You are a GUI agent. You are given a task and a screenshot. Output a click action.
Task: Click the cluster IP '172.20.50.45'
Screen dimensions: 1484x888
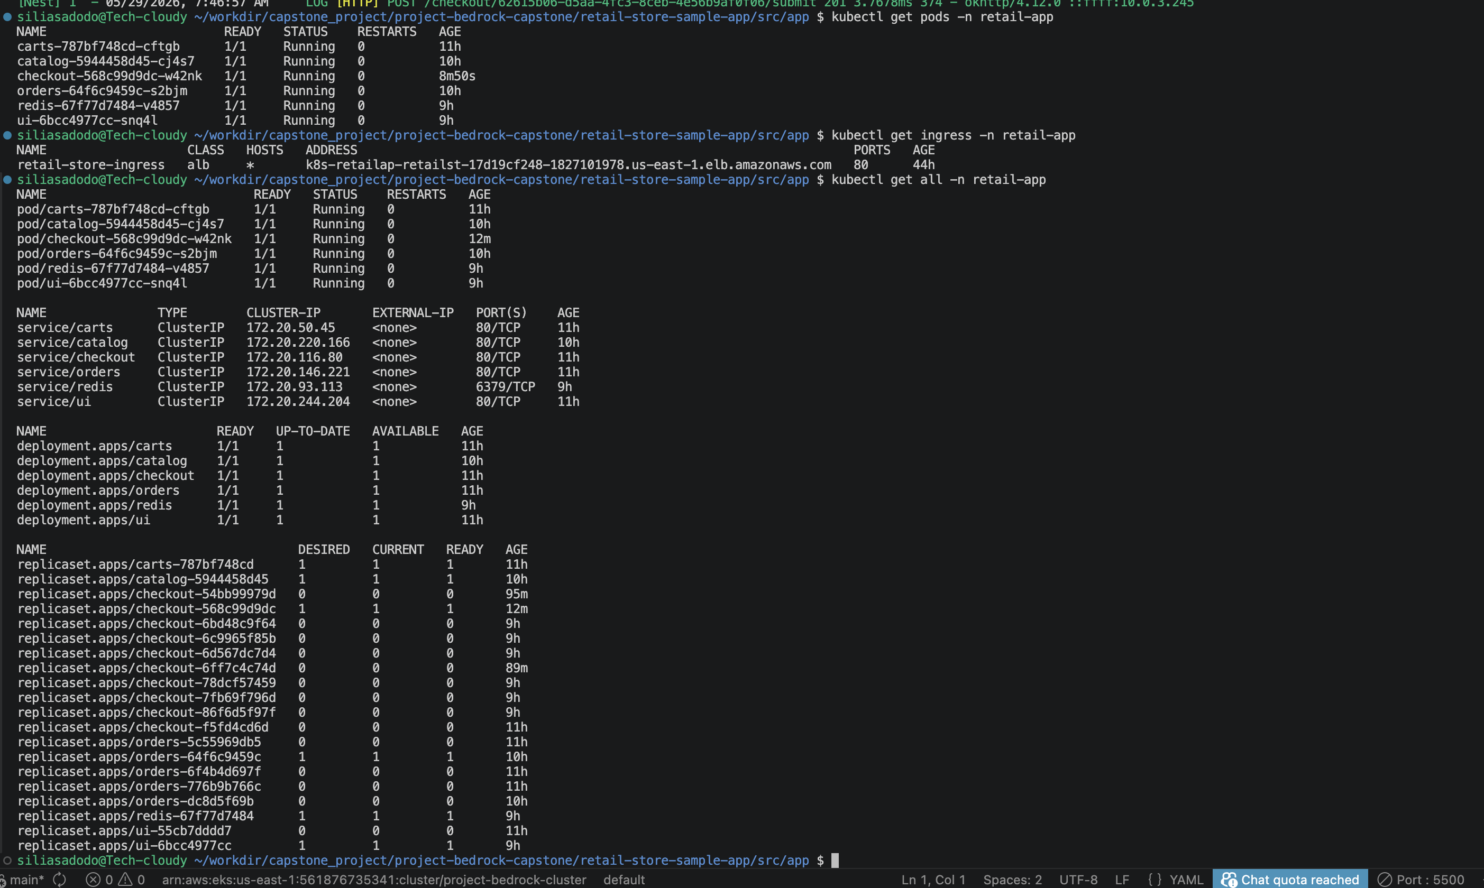pos(290,327)
